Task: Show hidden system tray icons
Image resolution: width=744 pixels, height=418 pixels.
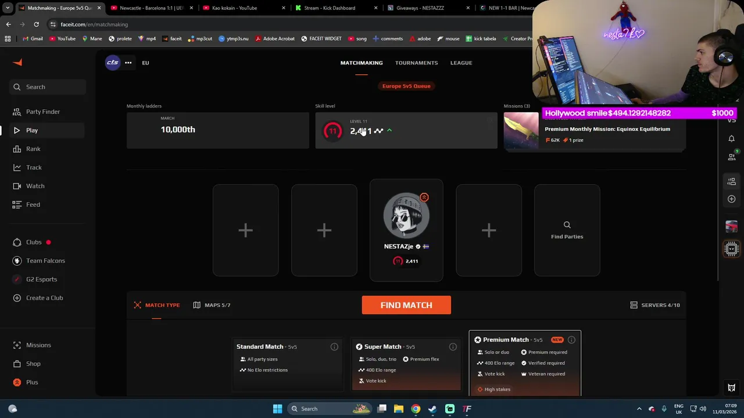Action: 639,409
